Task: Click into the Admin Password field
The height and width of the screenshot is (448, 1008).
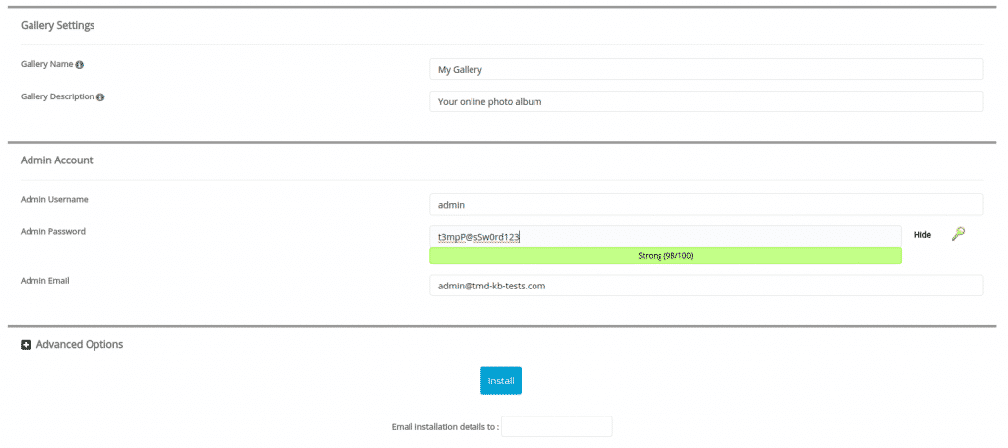Action: point(664,236)
